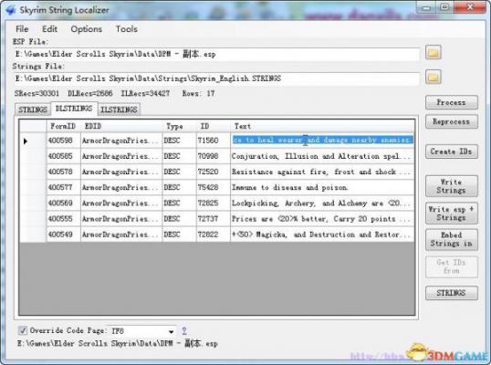Viewport: 491px width, 365px height.
Task: Click Write esp + Strings button
Action: click(x=451, y=214)
